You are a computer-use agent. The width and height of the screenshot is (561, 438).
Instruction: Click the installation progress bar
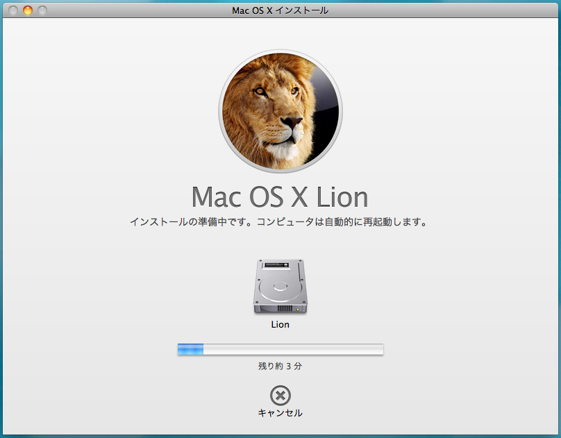[280, 349]
